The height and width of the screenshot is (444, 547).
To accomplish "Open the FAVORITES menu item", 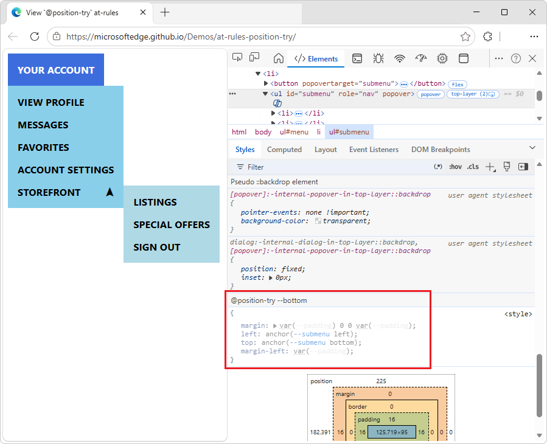I will tap(43, 148).
